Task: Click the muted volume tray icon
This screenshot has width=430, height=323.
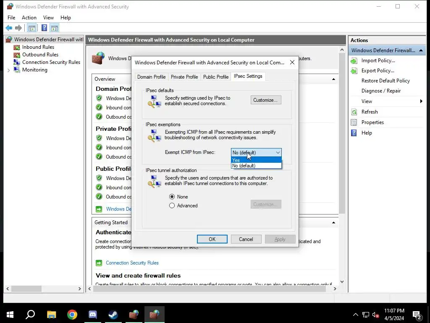Action: coord(376,315)
